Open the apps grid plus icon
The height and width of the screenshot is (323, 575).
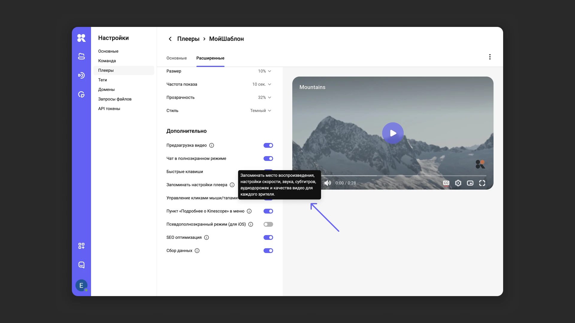(81, 246)
